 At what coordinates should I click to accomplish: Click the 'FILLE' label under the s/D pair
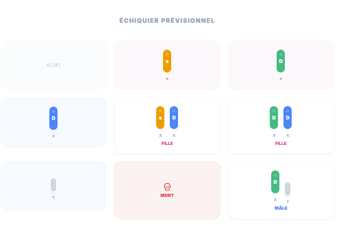(x=167, y=144)
